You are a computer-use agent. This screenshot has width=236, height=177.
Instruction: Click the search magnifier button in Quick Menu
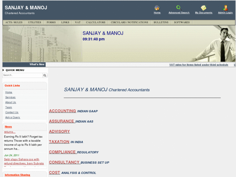[45, 75]
